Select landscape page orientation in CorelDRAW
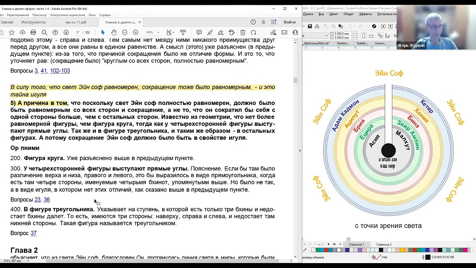Screen dimensions: 476x268 (371, 36)
